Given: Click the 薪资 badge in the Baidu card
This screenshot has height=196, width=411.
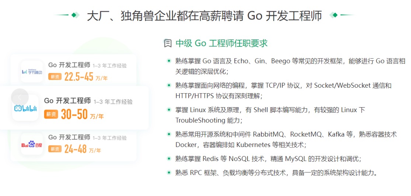Looking at the screenshot, I should click(x=55, y=149).
